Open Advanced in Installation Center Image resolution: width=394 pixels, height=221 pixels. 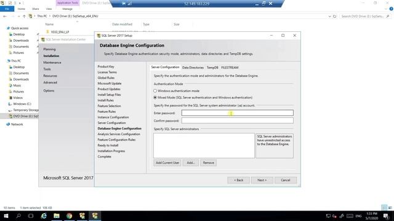pyautogui.click(x=50, y=82)
